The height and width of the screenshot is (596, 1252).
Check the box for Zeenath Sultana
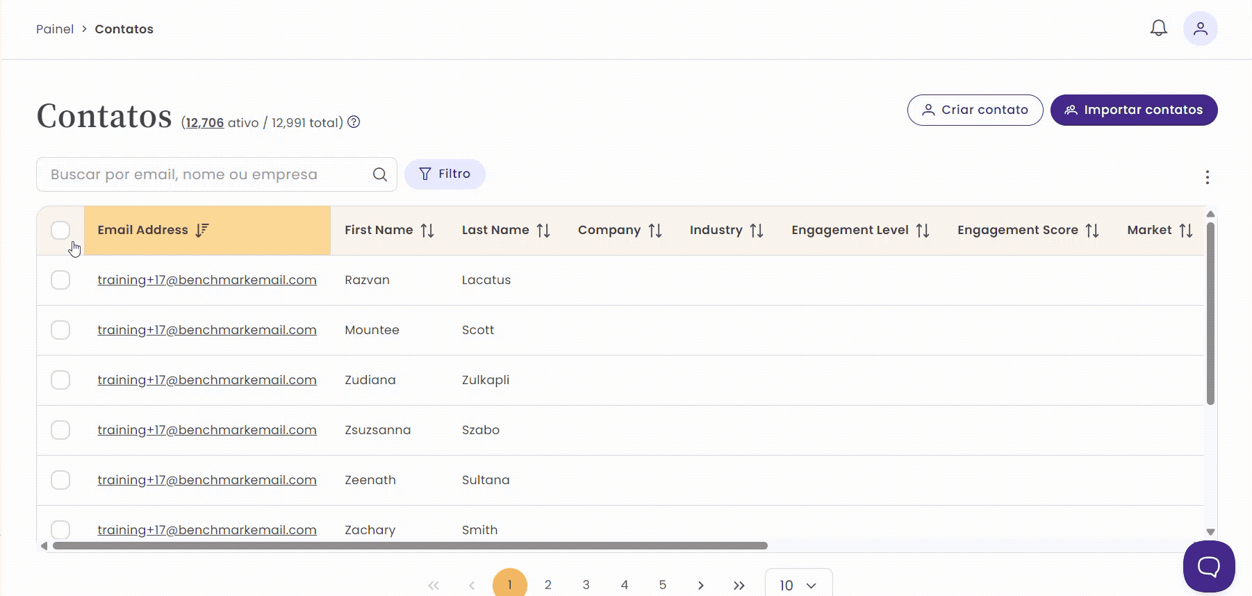pyautogui.click(x=60, y=480)
